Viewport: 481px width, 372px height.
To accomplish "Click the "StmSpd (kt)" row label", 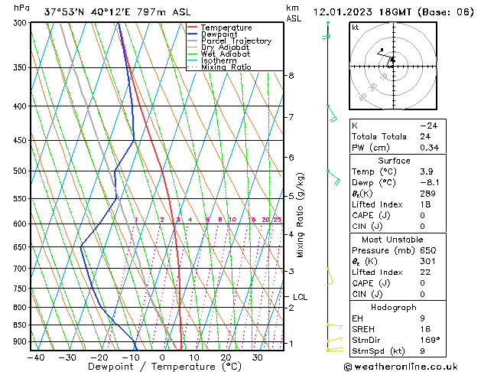I will pos(379,351).
